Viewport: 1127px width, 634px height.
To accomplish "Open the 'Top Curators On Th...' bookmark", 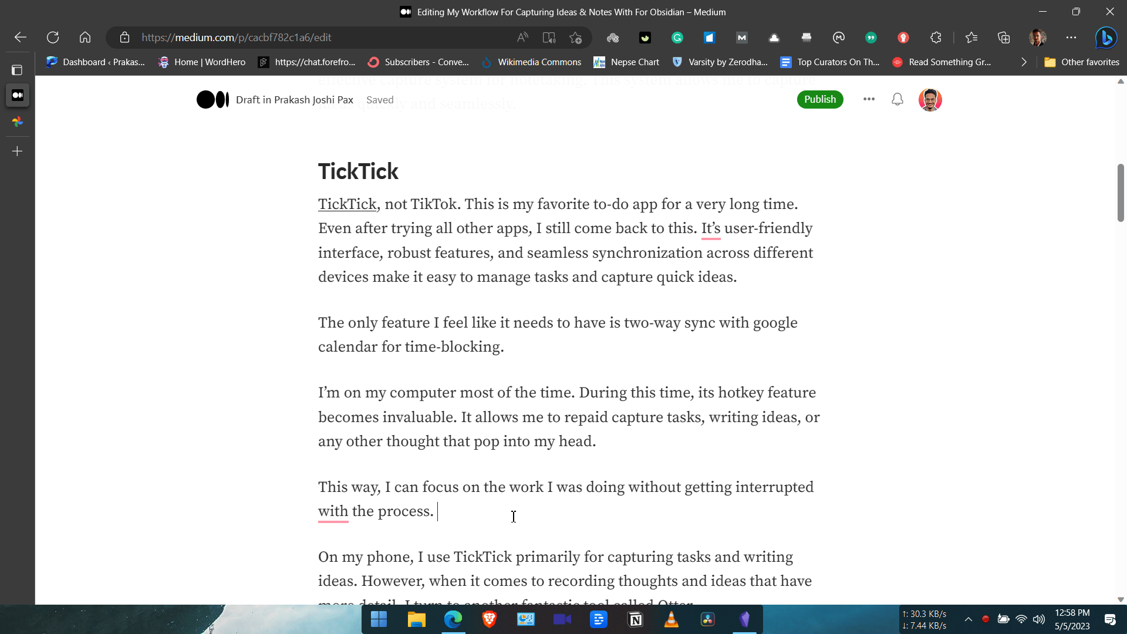I will coord(830,62).
